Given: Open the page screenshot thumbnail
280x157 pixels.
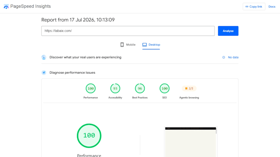Looking at the screenshot, I should tap(191, 142).
